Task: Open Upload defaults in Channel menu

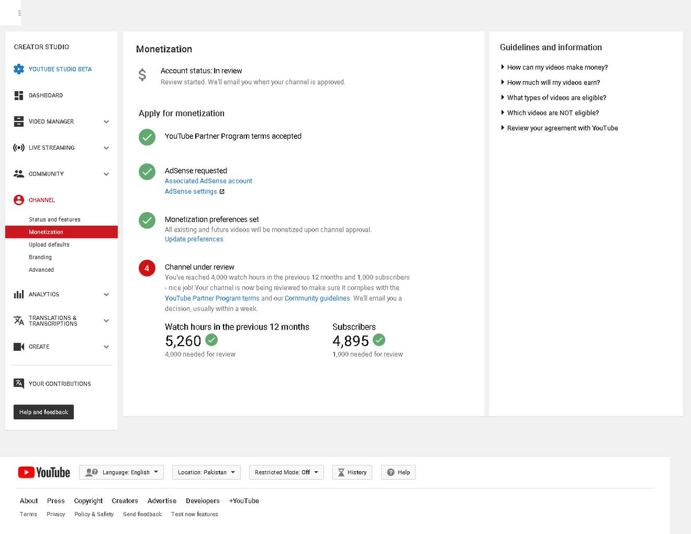Action: [x=49, y=245]
